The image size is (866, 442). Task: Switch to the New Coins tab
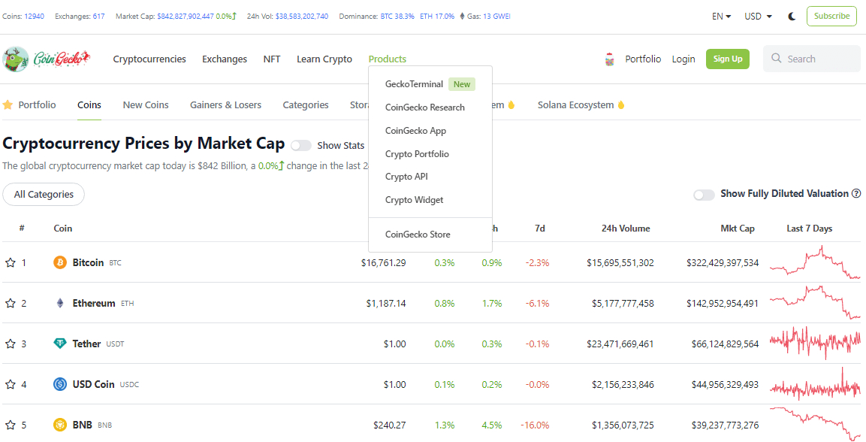(146, 105)
